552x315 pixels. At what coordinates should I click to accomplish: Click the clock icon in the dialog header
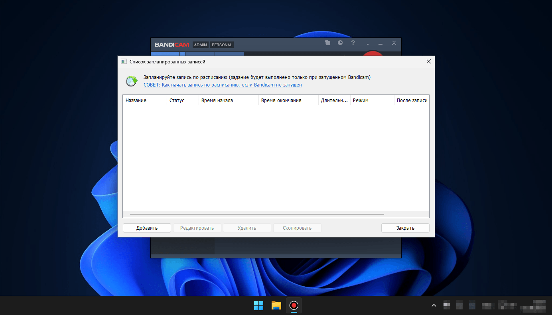[x=131, y=81]
